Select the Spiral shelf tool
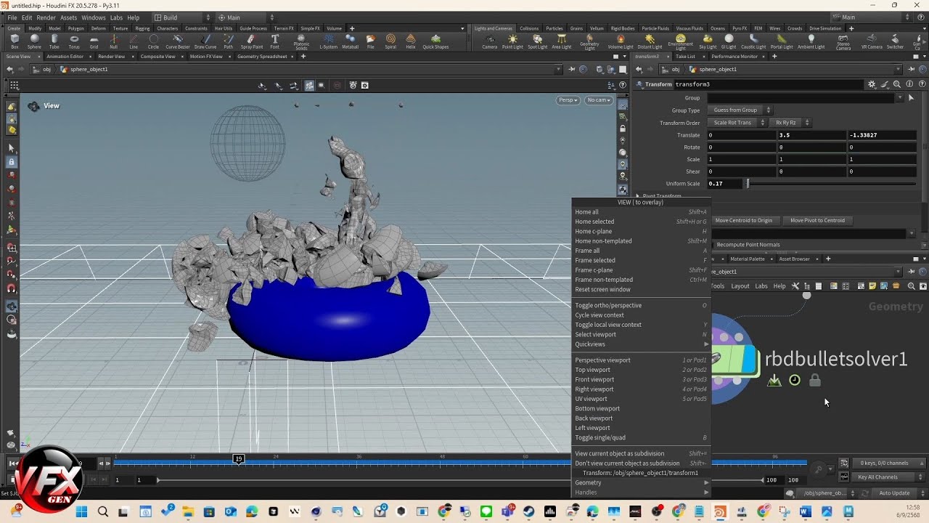Viewport: 929px width, 523px height. click(390, 41)
